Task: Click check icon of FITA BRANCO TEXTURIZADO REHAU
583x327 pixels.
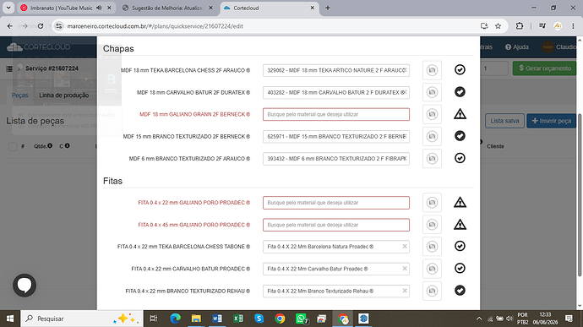Action: pos(460,290)
